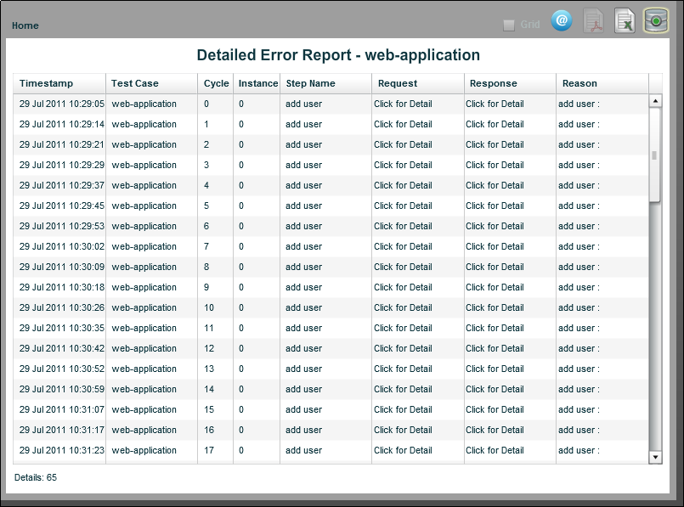Export the report to PDF
The height and width of the screenshot is (507, 684).
click(x=592, y=21)
